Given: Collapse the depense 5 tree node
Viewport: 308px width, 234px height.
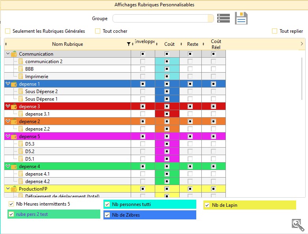Looking at the screenshot, I should [x=8, y=137].
